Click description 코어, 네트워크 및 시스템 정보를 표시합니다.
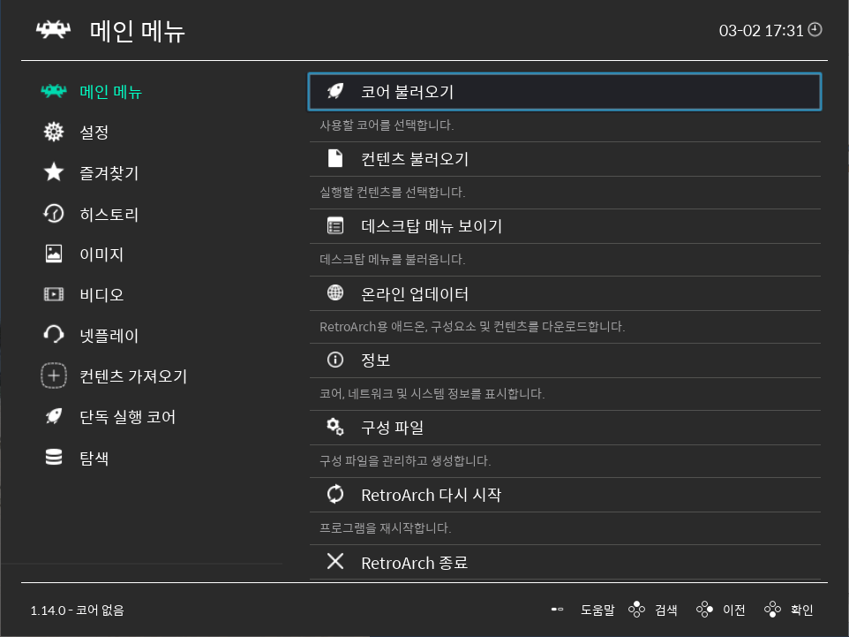The height and width of the screenshot is (637, 849). coord(432,394)
